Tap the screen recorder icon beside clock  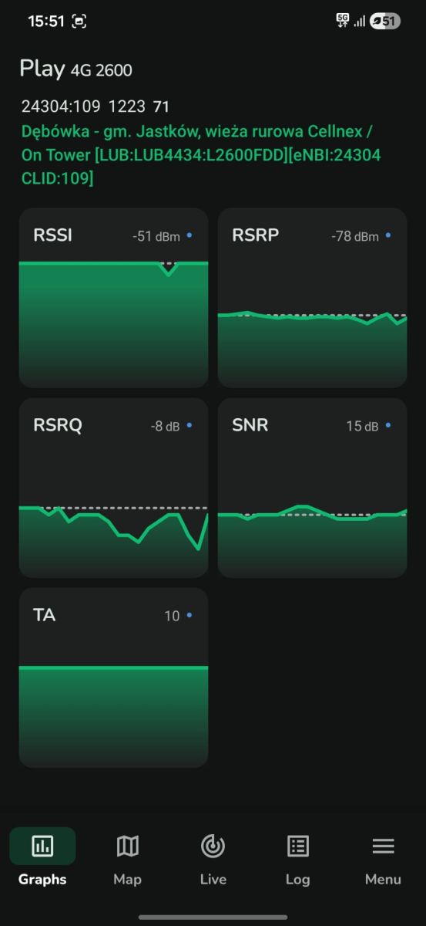pos(79,22)
